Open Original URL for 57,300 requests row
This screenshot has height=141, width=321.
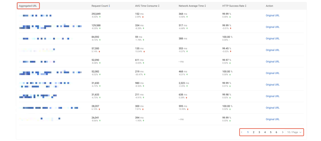[x=273, y=50]
